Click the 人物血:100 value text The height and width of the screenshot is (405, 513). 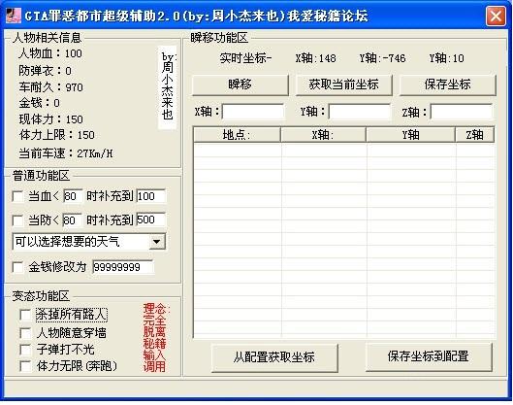coord(50,53)
